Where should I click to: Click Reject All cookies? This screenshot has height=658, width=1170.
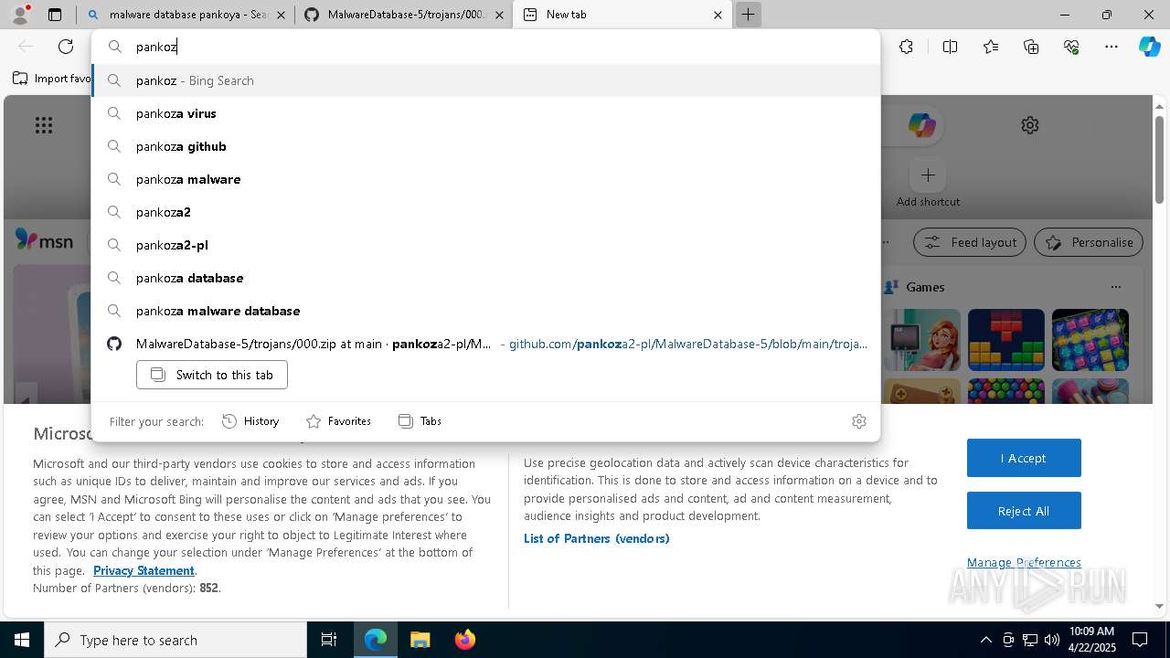point(1024,511)
